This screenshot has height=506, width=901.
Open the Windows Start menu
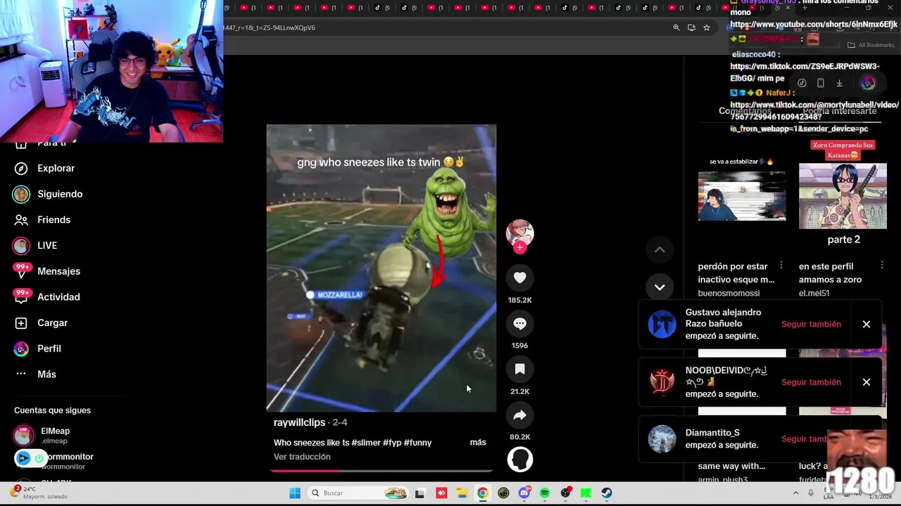pyautogui.click(x=295, y=493)
